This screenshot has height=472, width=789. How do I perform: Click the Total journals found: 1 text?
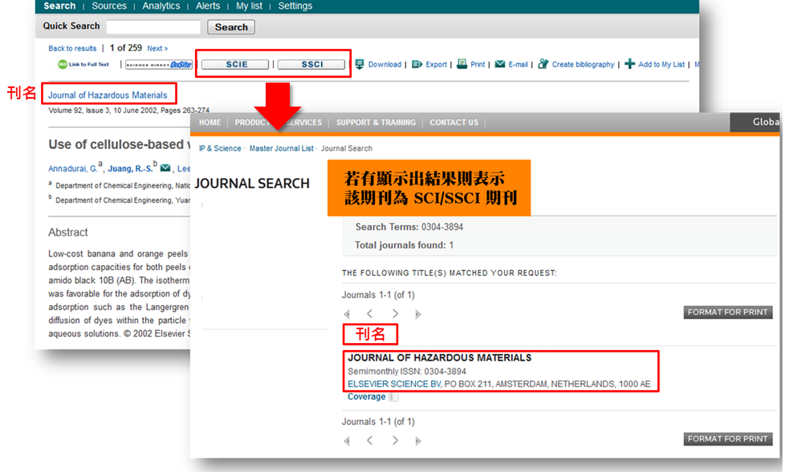404,245
